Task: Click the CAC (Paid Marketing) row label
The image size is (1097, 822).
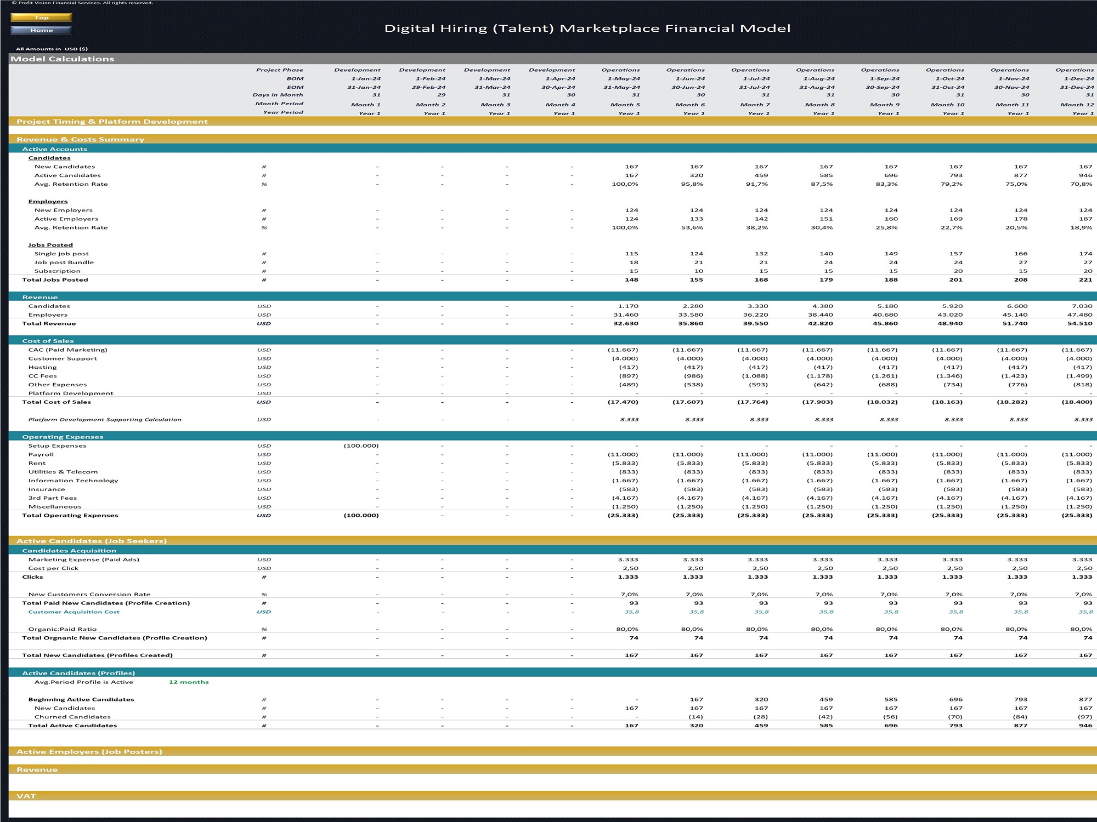Action: 67,350
